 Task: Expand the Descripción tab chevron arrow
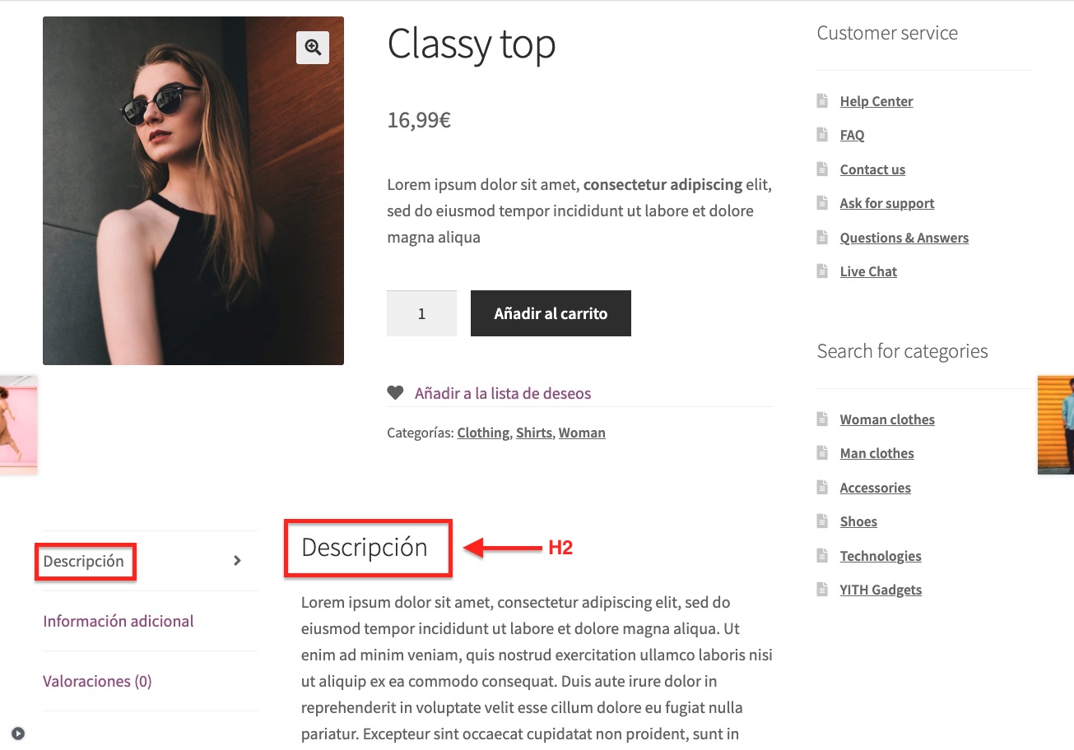click(237, 561)
